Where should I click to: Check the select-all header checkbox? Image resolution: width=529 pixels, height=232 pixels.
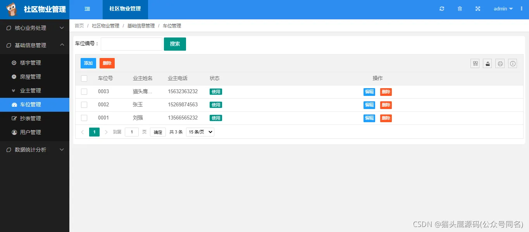pyautogui.click(x=84, y=78)
